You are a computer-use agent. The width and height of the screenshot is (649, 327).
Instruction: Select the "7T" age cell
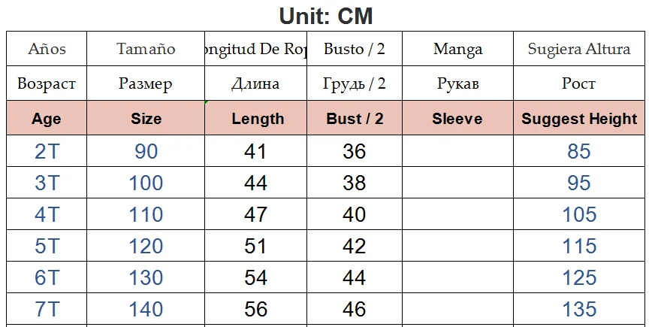tap(47, 309)
